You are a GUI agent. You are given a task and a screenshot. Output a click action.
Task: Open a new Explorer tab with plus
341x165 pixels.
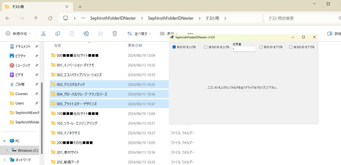click(x=80, y=7)
